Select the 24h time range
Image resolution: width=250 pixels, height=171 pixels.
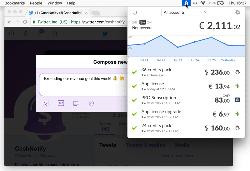tap(135, 22)
